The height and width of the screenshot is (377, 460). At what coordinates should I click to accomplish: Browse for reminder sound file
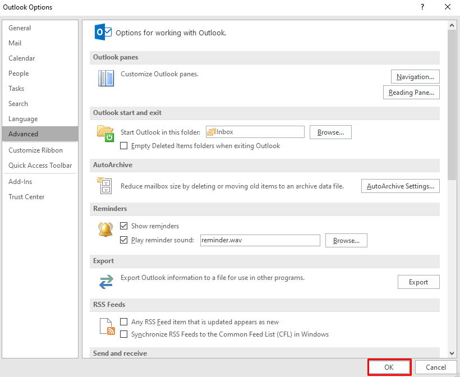(x=346, y=241)
